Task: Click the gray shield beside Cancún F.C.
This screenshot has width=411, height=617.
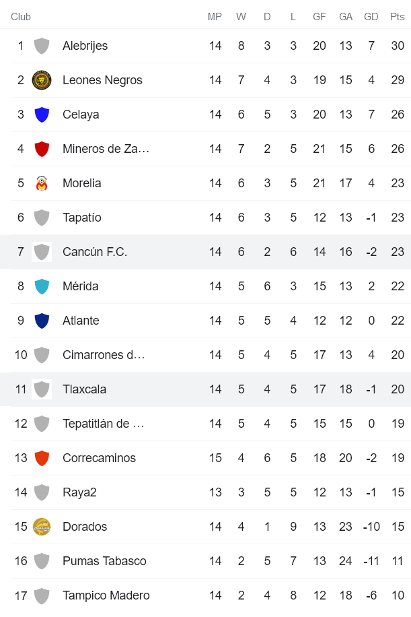Action: (x=42, y=252)
